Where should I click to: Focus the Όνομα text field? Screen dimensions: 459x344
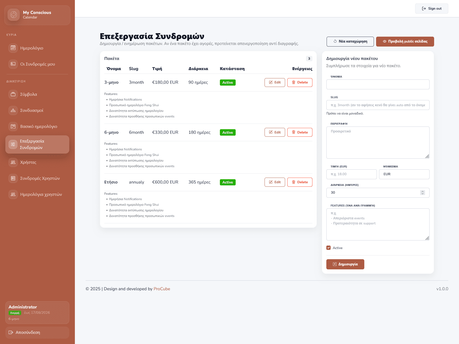point(378,85)
